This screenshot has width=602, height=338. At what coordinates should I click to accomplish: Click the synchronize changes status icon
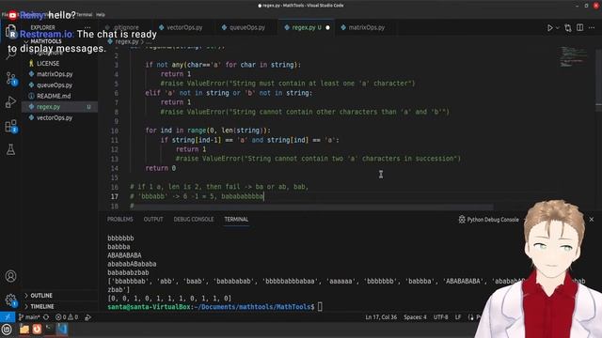46,317
